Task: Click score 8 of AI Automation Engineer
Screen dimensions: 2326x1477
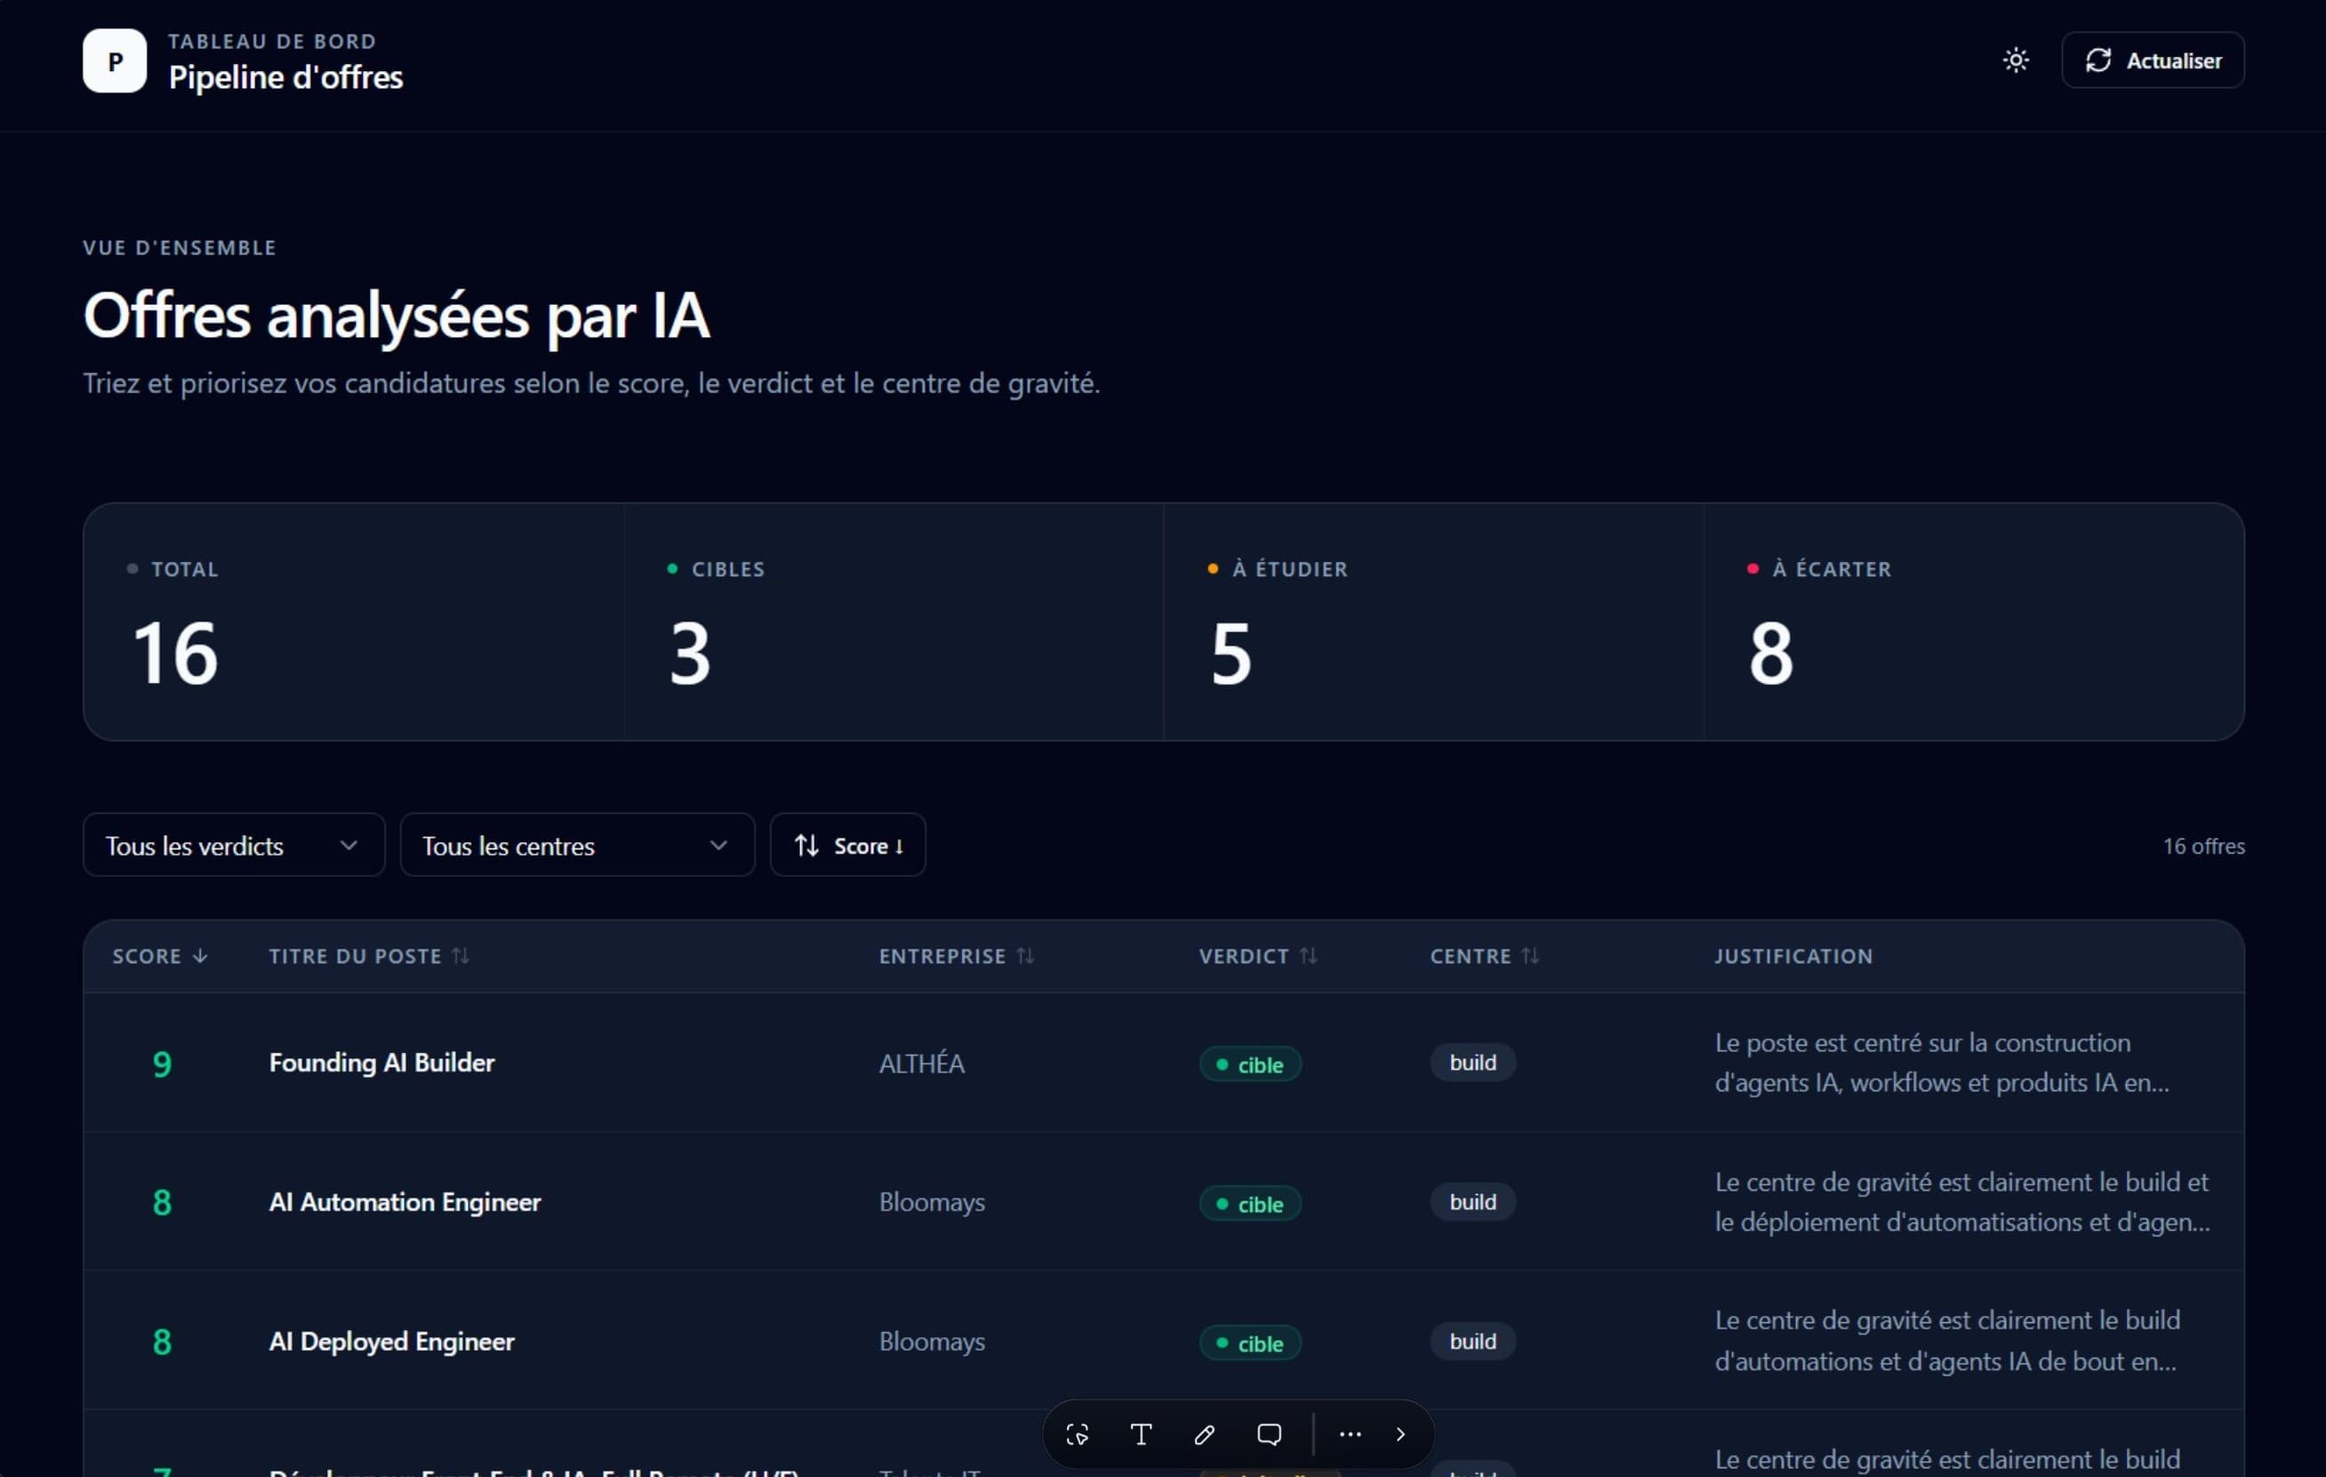Action: pos(163,1202)
